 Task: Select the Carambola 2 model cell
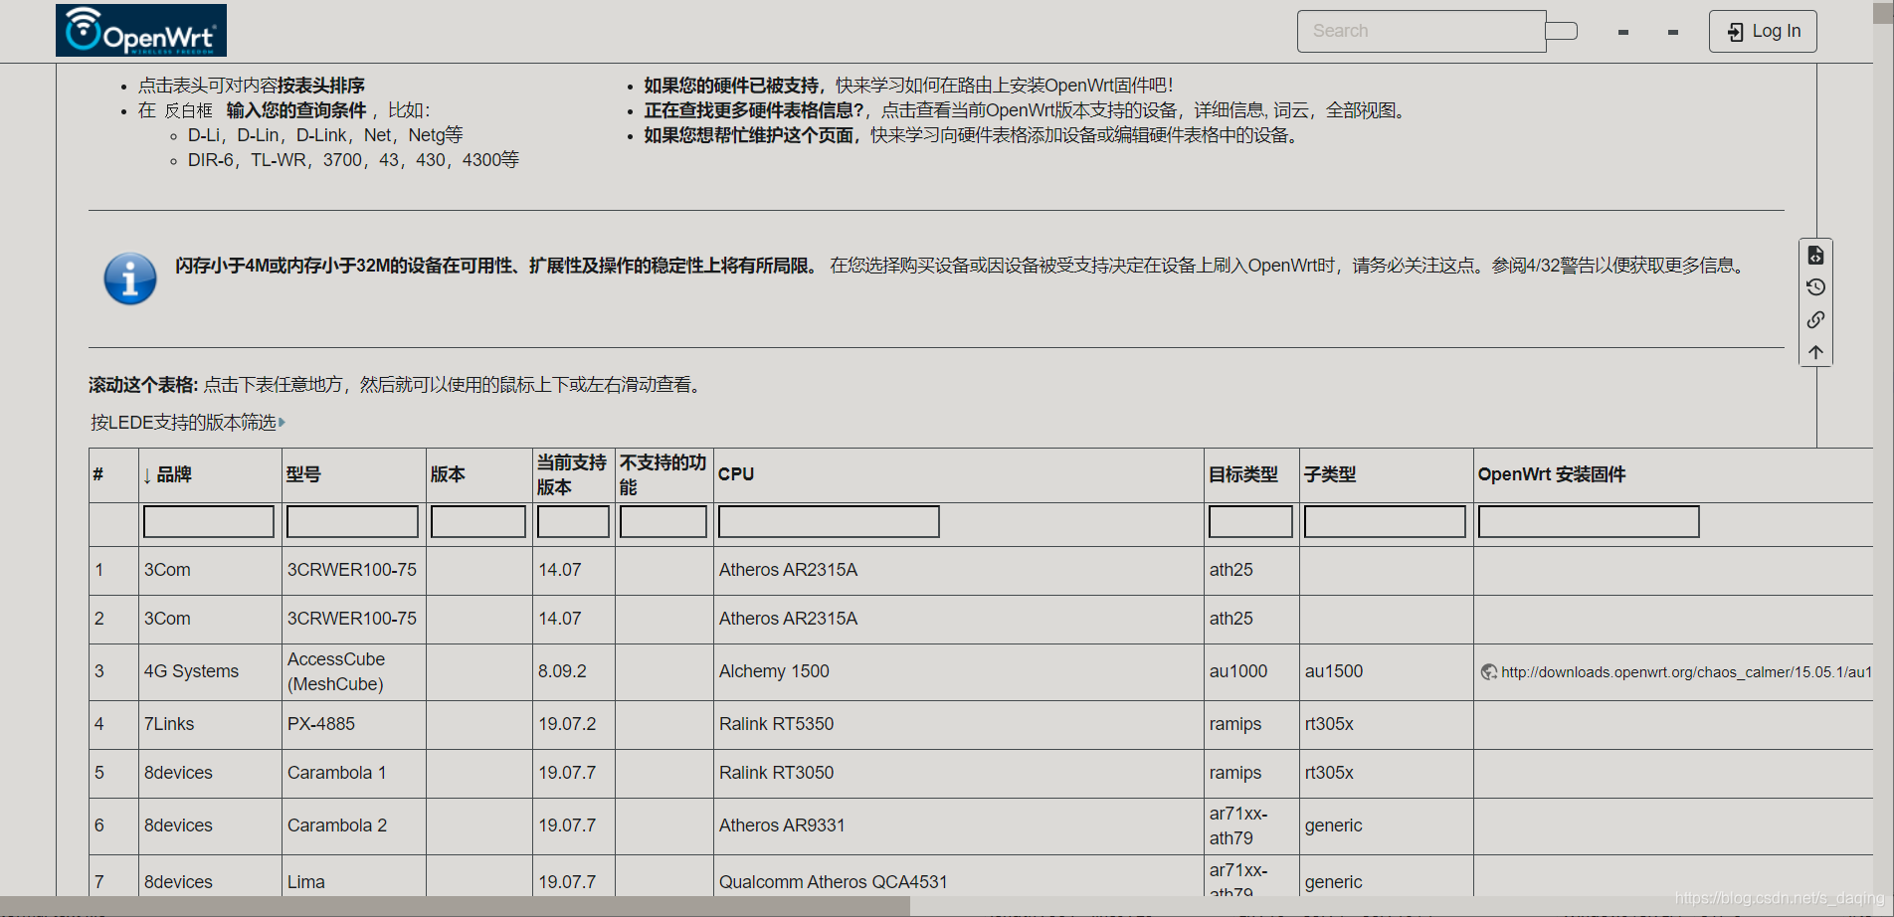point(354,825)
